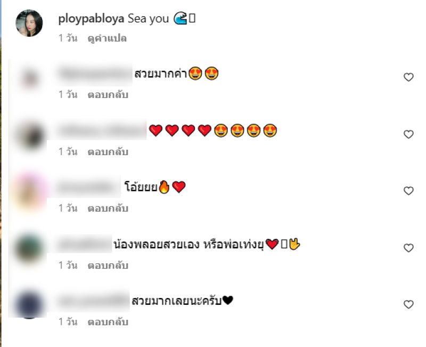Reply to the โอ้ยยย fire comment

[x=108, y=208]
